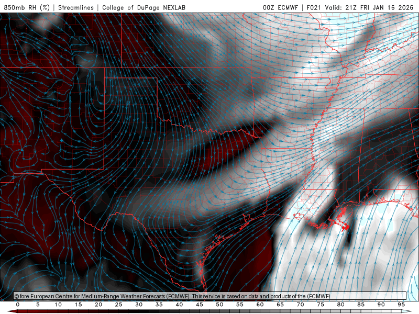Viewport: 419px width, 314px height.
Task: Click the "40" value on the RH scale
Action: 179,305
